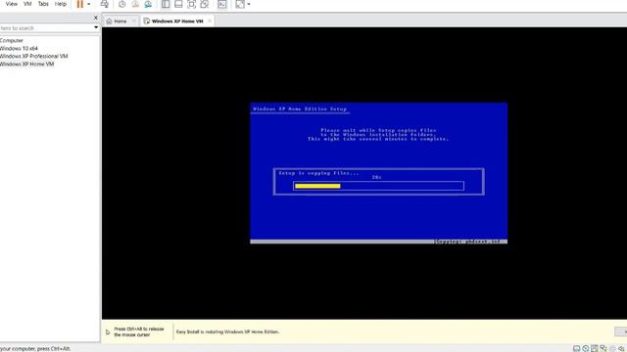Close the Windows XP Home VM tab
Viewport: 627px width, 352px height.
coord(210,22)
